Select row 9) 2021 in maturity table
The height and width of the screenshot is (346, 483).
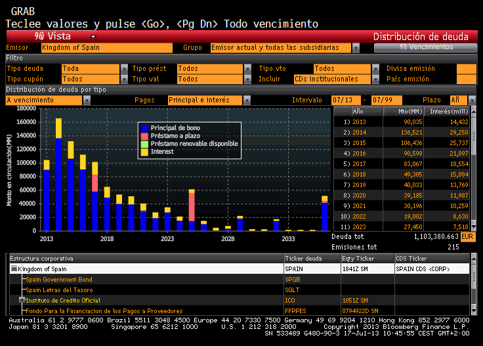click(402, 205)
